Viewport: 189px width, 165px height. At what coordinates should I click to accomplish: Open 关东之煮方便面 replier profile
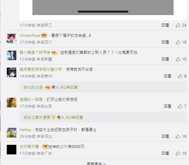pyautogui.click(x=37, y=118)
